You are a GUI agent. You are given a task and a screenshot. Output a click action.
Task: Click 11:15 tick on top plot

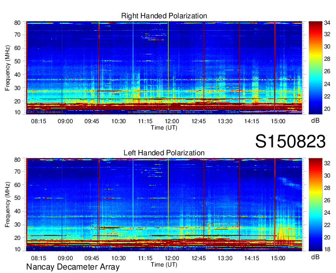[145, 121]
